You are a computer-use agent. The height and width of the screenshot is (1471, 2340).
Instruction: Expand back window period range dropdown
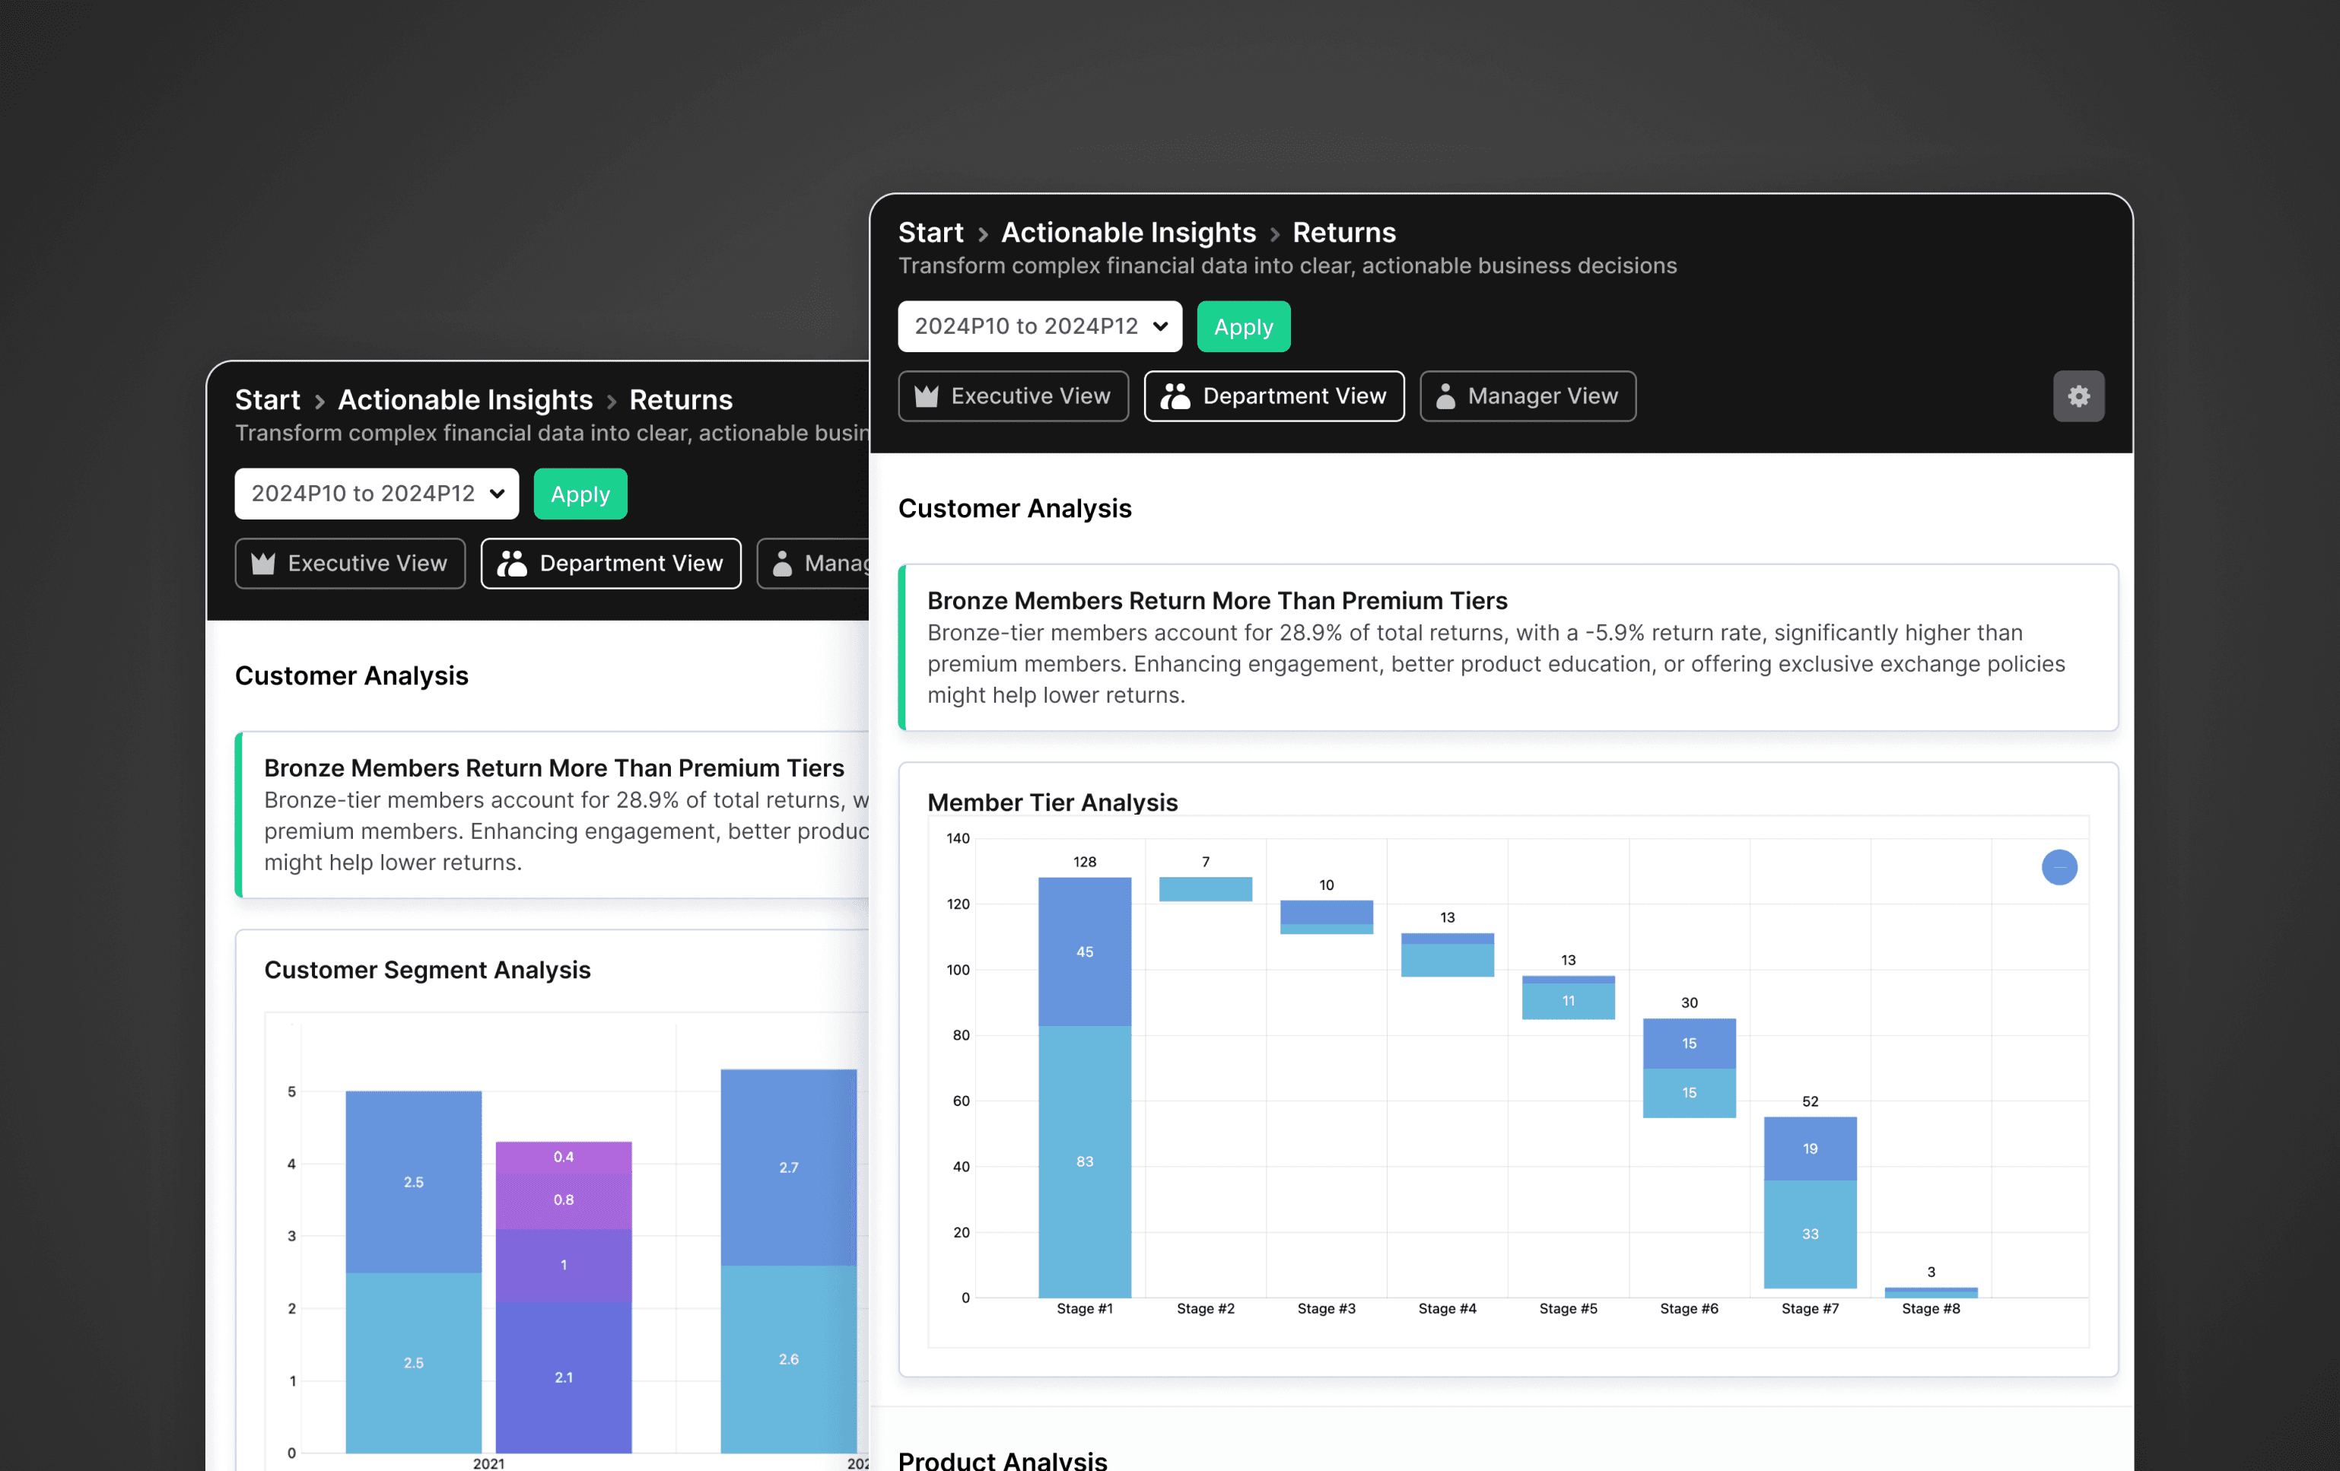pos(375,494)
